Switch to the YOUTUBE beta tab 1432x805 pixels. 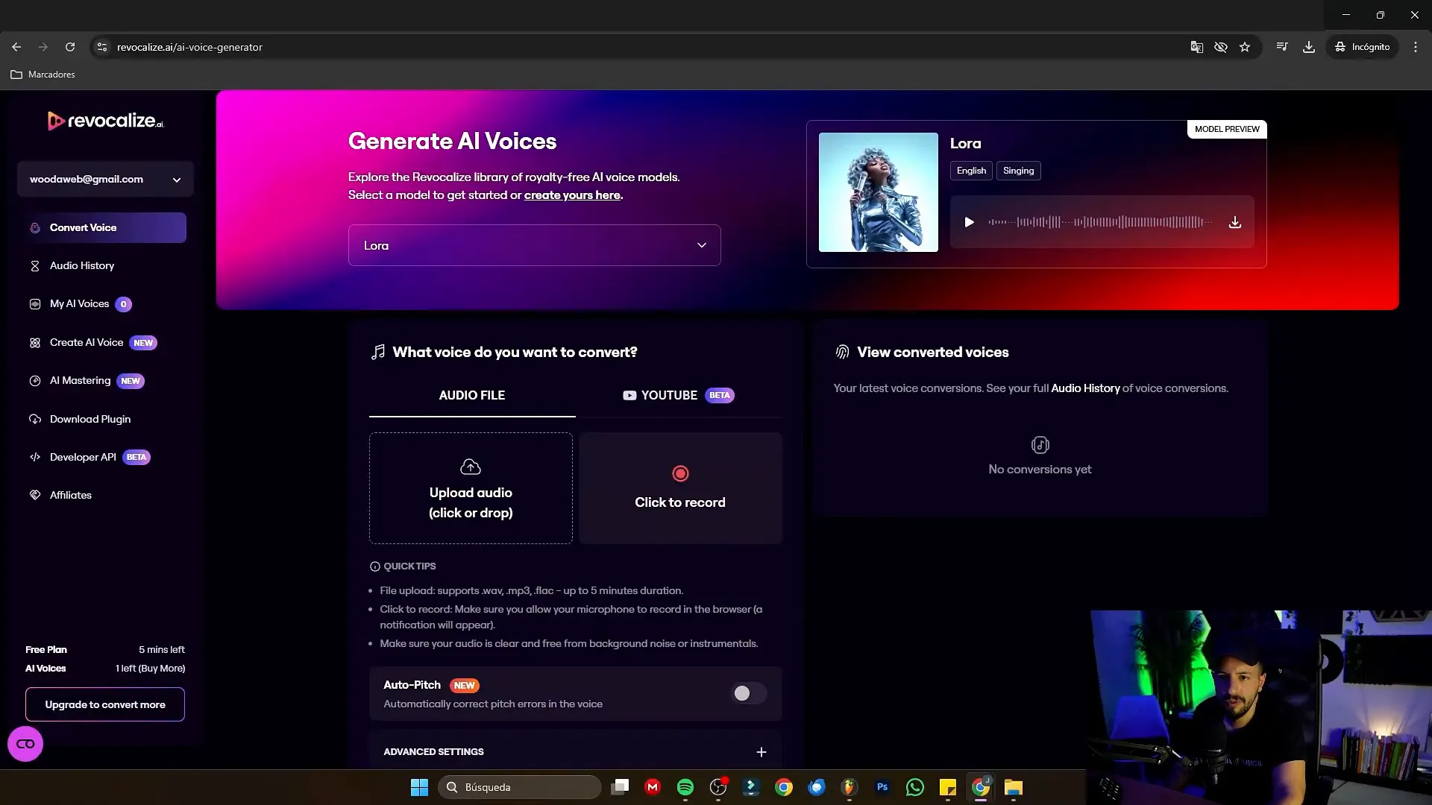point(679,395)
